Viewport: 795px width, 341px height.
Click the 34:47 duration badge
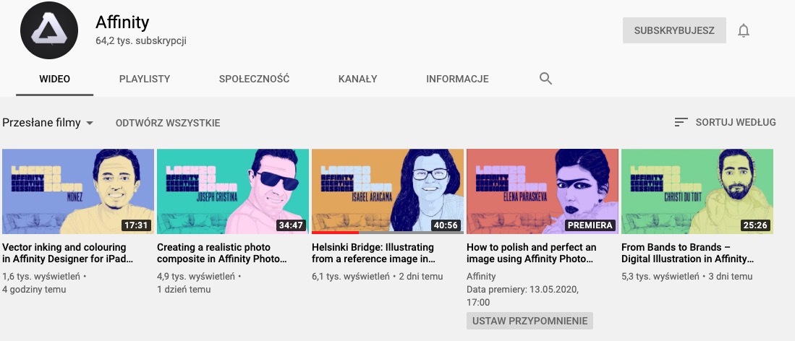[292, 225]
